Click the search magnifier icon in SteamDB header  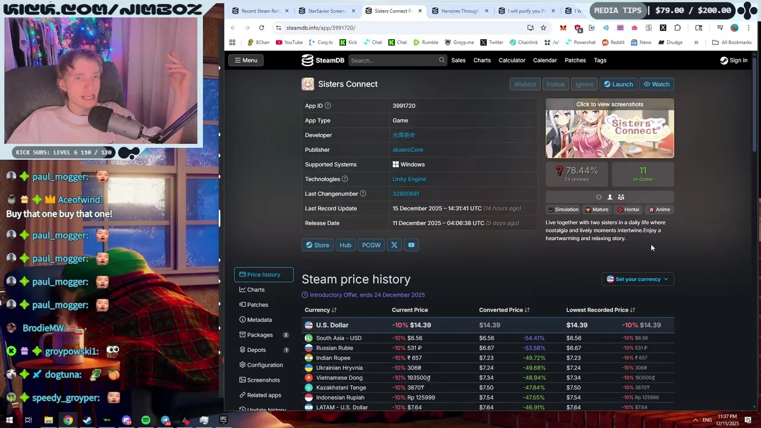[442, 60]
